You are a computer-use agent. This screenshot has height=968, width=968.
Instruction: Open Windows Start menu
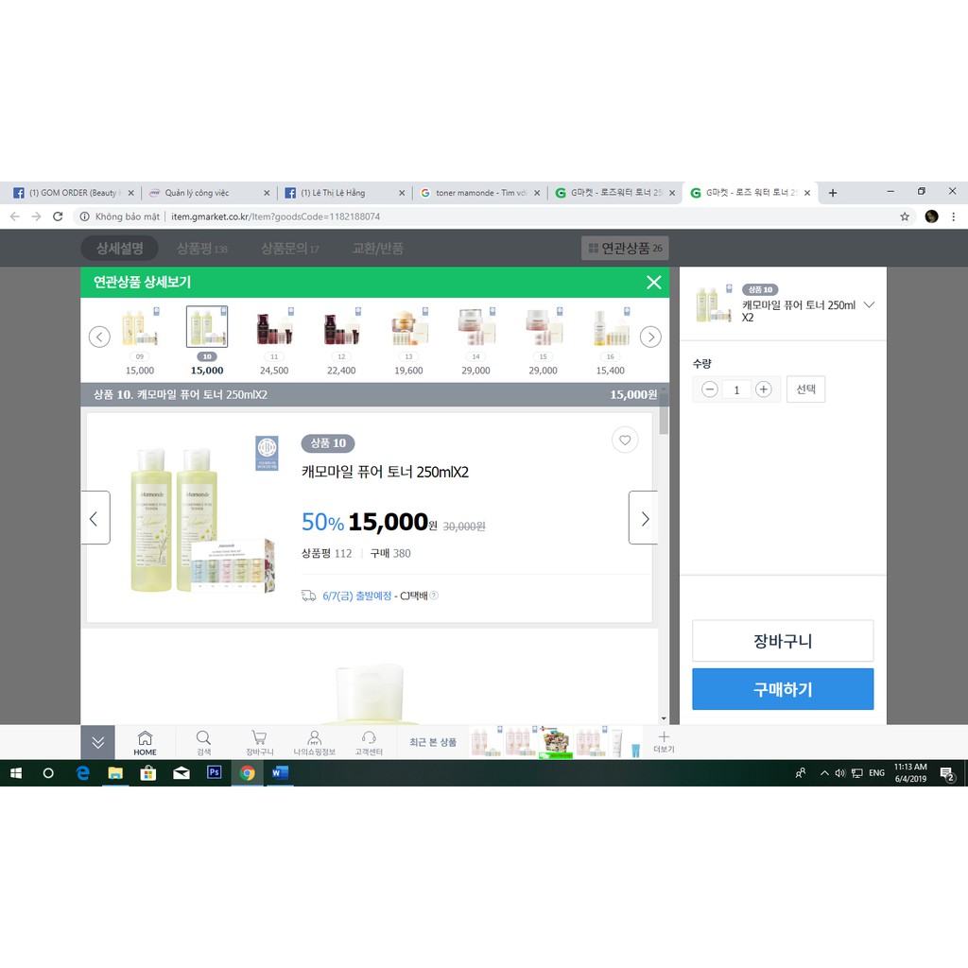point(16,773)
